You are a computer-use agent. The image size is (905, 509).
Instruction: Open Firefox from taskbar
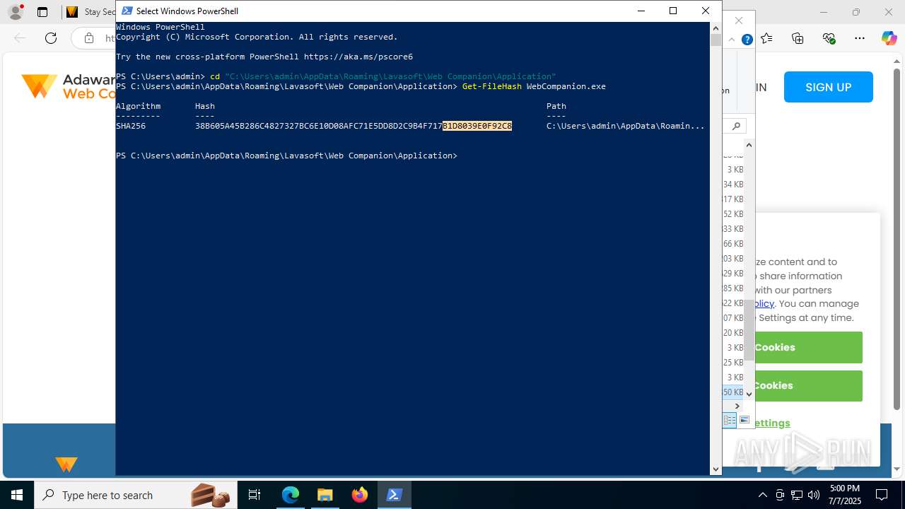pyautogui.click(x=360, y=495)
